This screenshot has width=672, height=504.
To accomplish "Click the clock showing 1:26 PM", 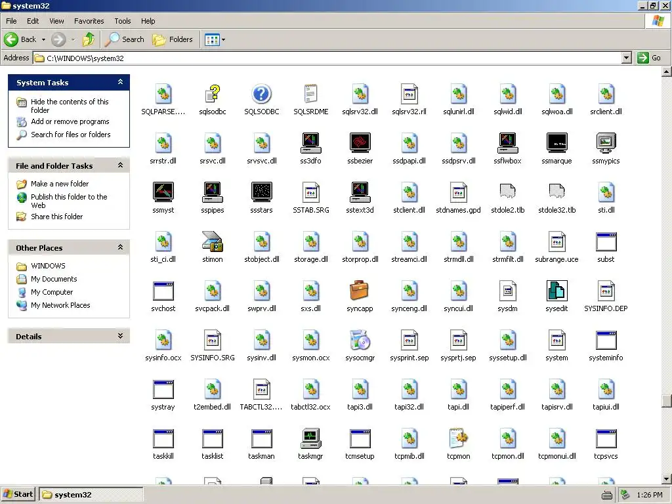I will pyautogui.click(x=649, y=495).
